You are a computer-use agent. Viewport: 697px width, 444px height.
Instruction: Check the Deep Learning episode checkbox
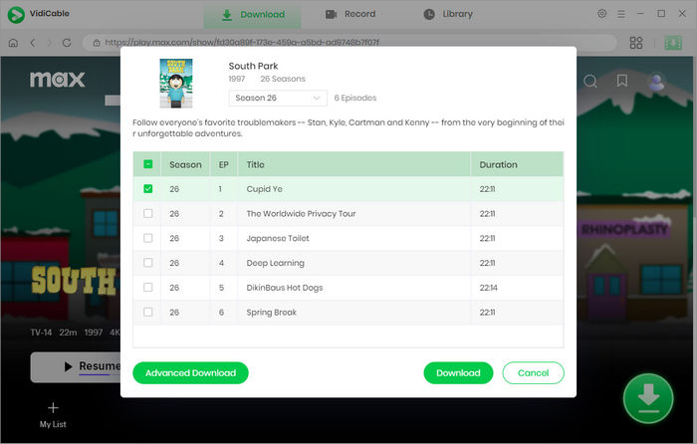click(148, 263)
